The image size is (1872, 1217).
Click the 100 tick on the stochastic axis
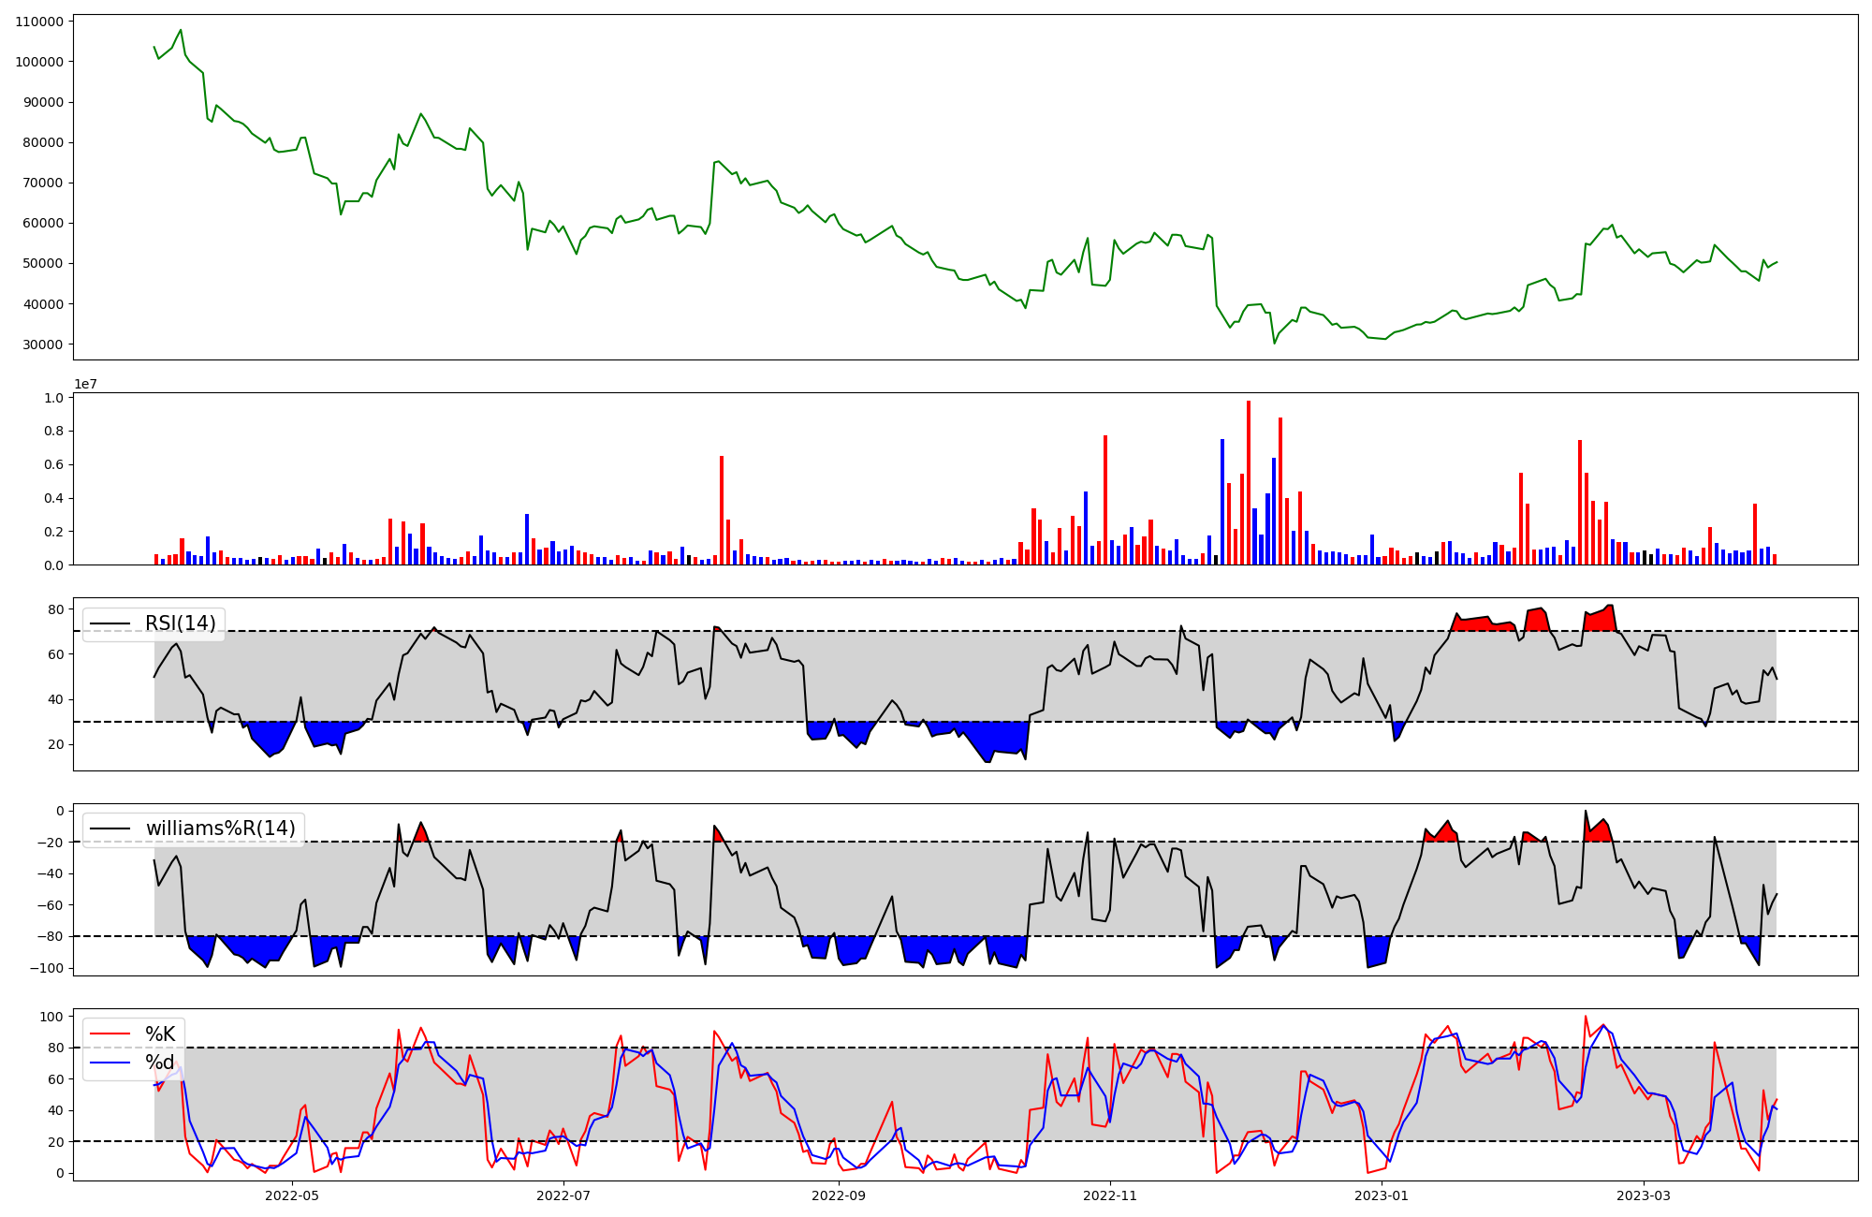(53, 1017)
